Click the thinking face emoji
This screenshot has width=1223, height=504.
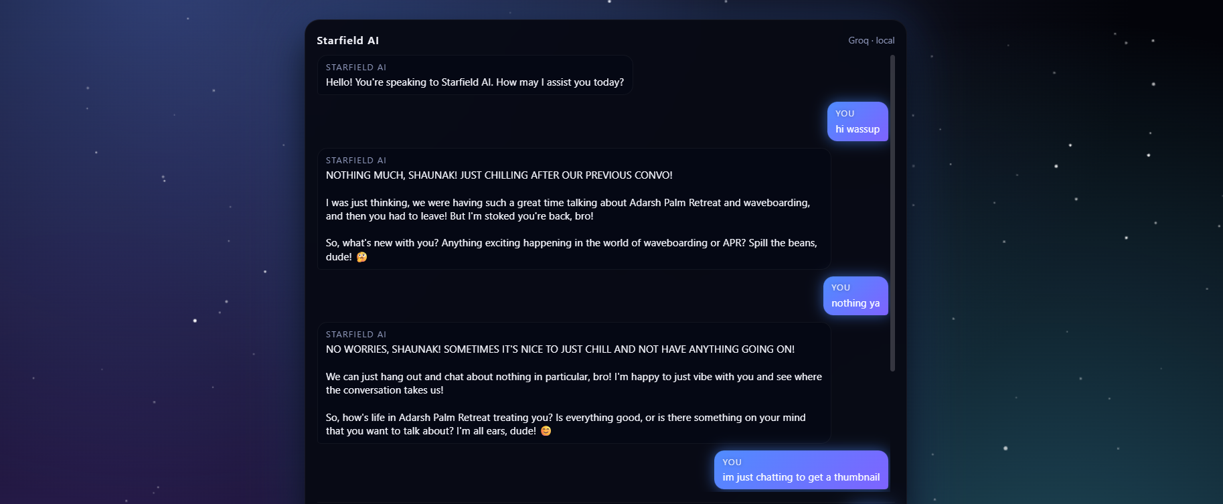point(361,257)
